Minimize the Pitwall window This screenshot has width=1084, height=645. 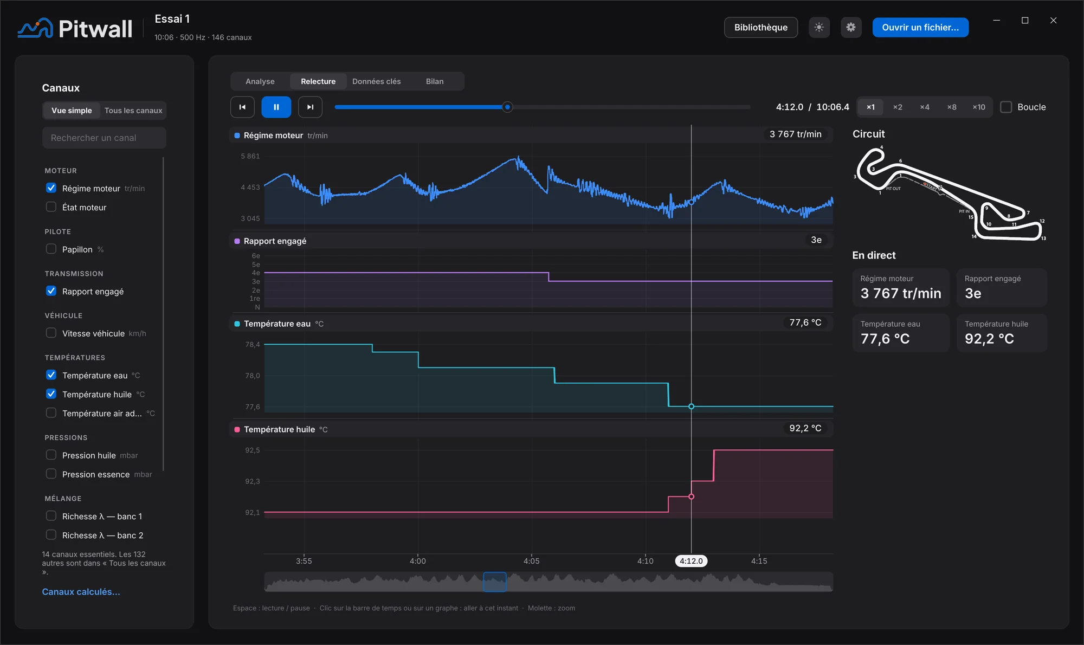(x=996, y=21)
